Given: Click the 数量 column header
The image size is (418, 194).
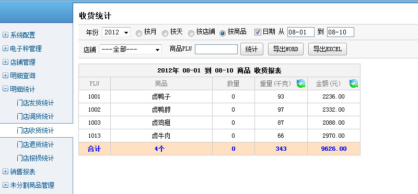Looking at the screenshot, I should (x=233, y=83).
